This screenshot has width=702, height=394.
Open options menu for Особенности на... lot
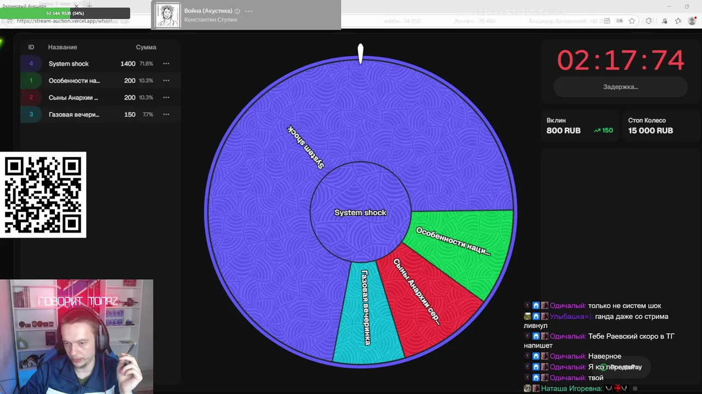tap(166, 80)
